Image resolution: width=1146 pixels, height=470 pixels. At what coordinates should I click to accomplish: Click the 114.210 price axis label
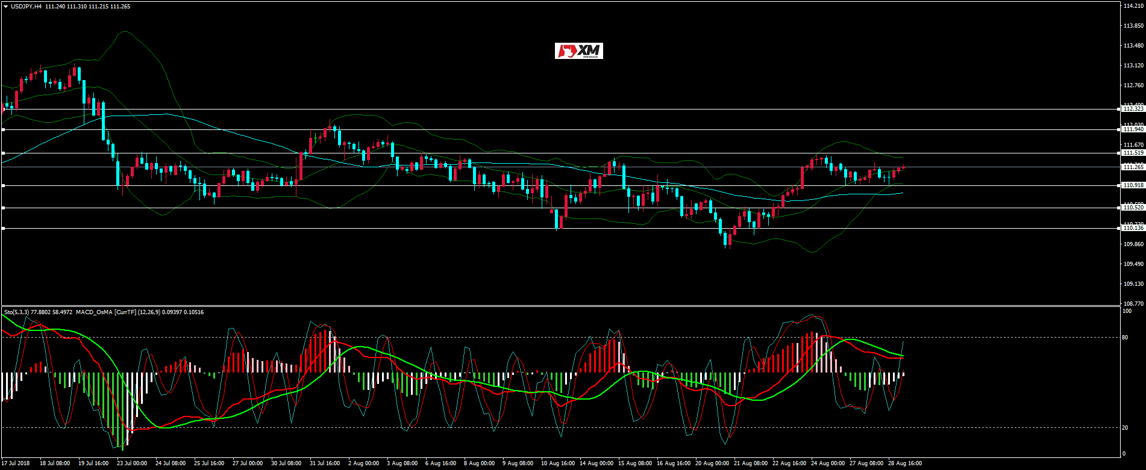1134,6
